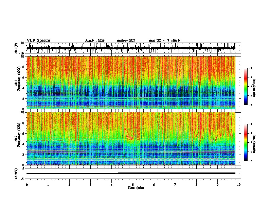The image size is (269, 207).
Task: Click time tick label '2' on the x-axis
Action: [x=69, y=185]
